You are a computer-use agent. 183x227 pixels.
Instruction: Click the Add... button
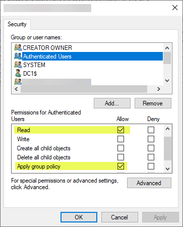pos(112,103)
